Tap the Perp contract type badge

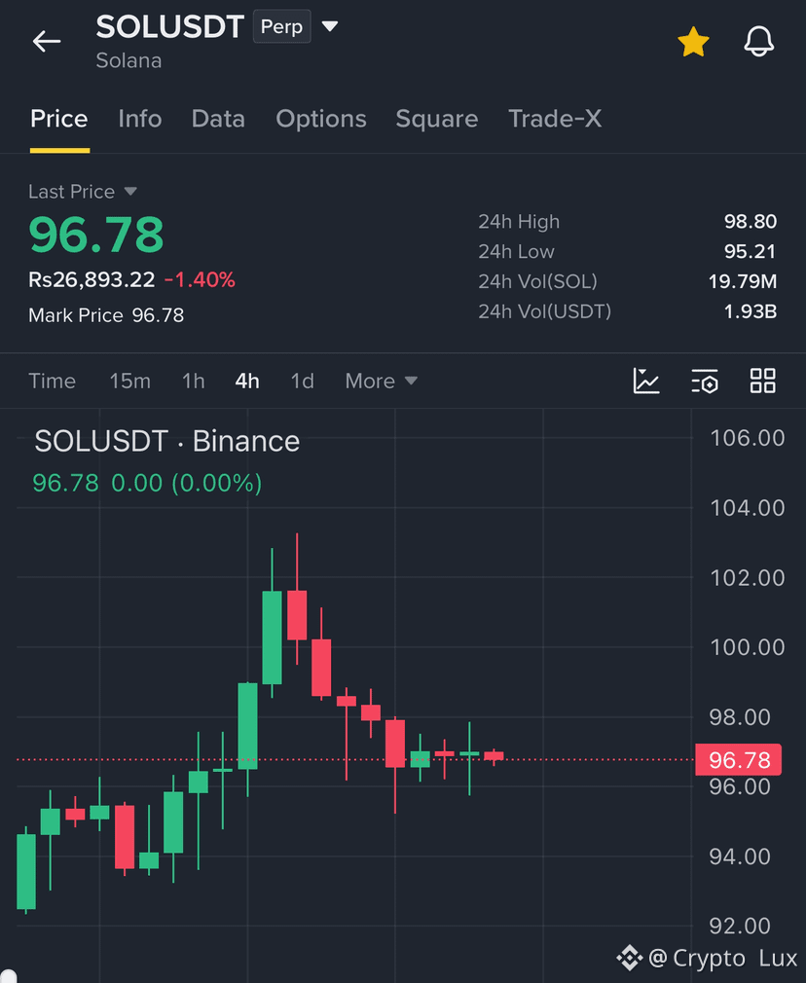[281, 26]
